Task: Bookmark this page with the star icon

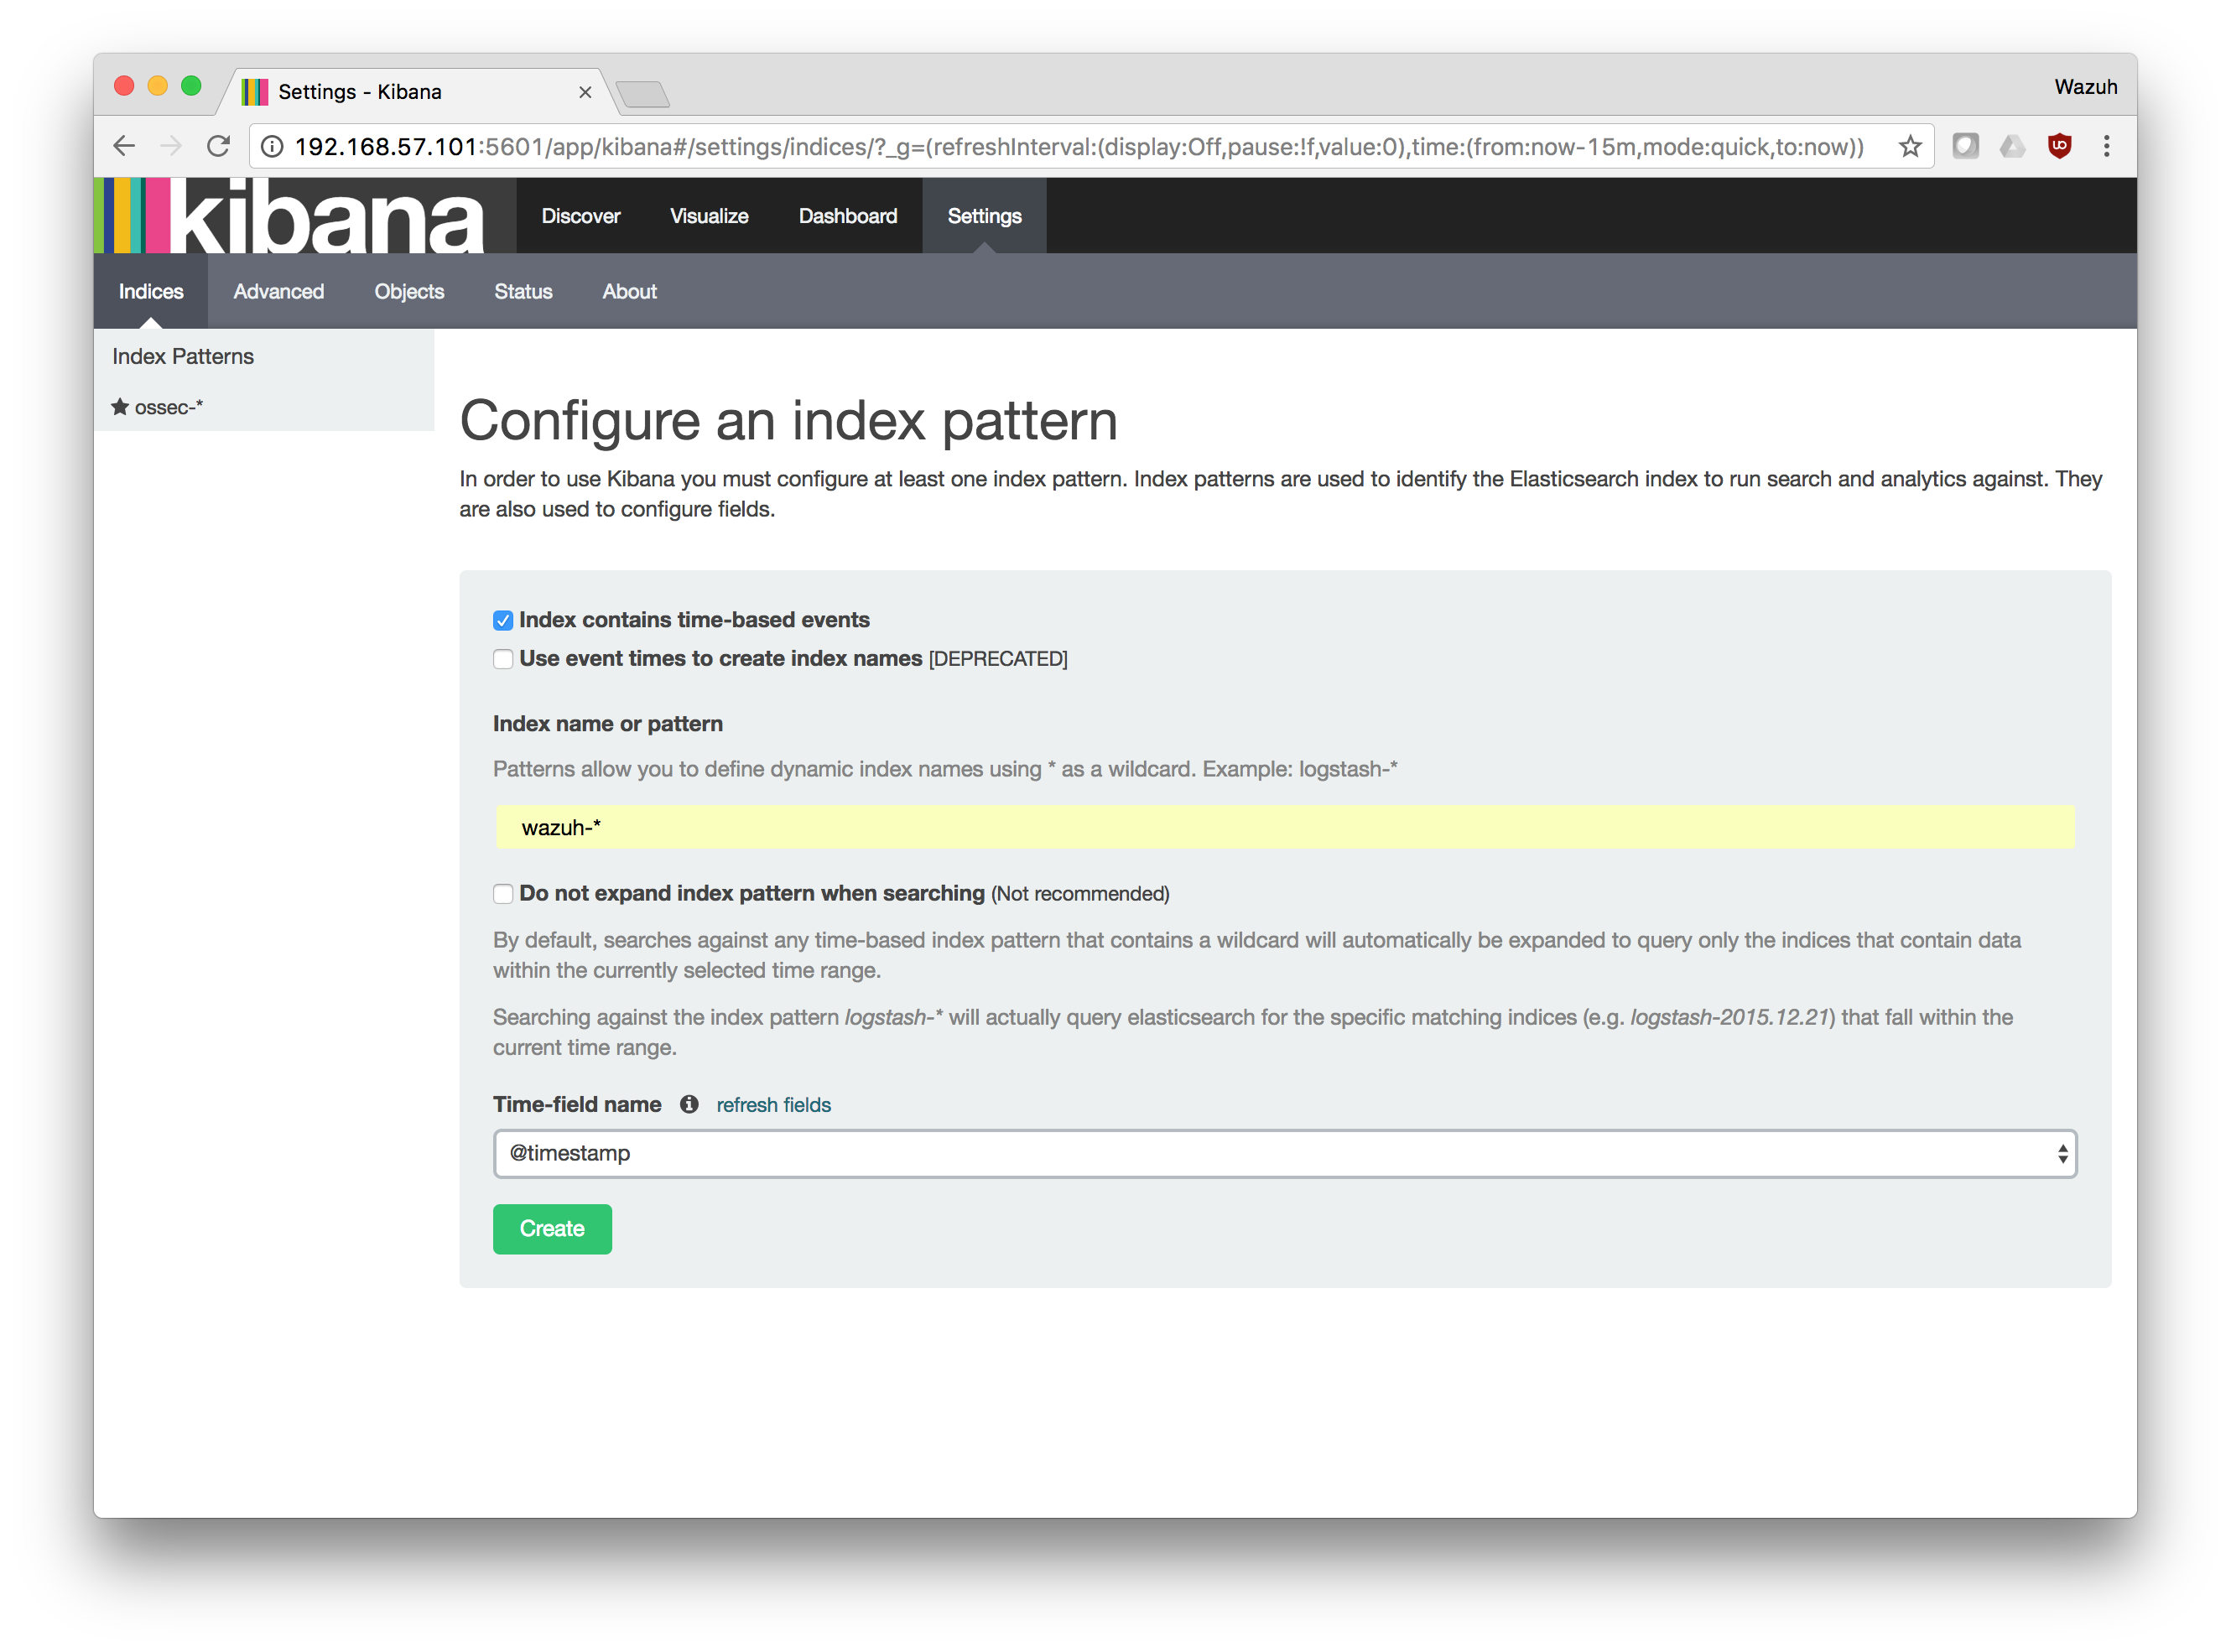Action: [x=1910, y=147]
